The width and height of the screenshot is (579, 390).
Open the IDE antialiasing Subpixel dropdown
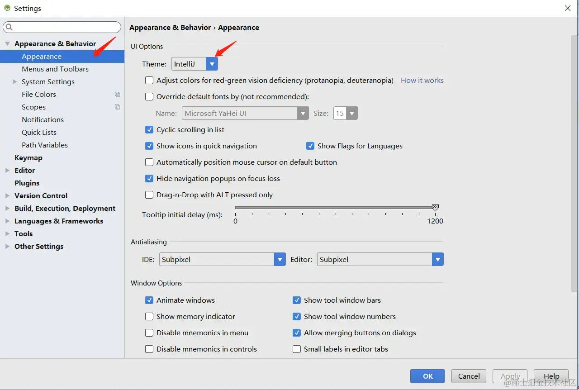[x=223, y=259]
